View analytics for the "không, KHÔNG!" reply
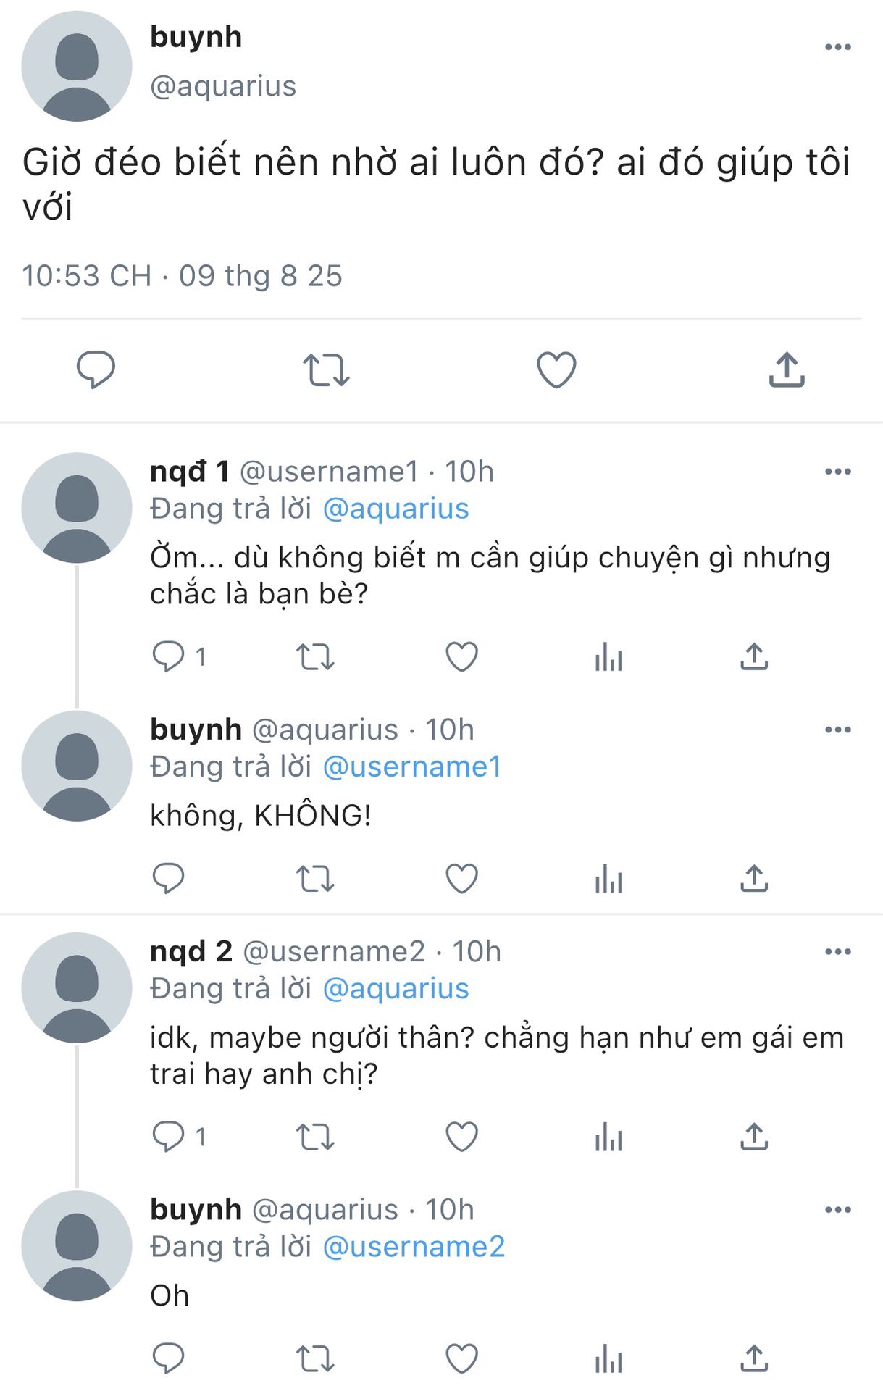 click(x=608, y=879)
